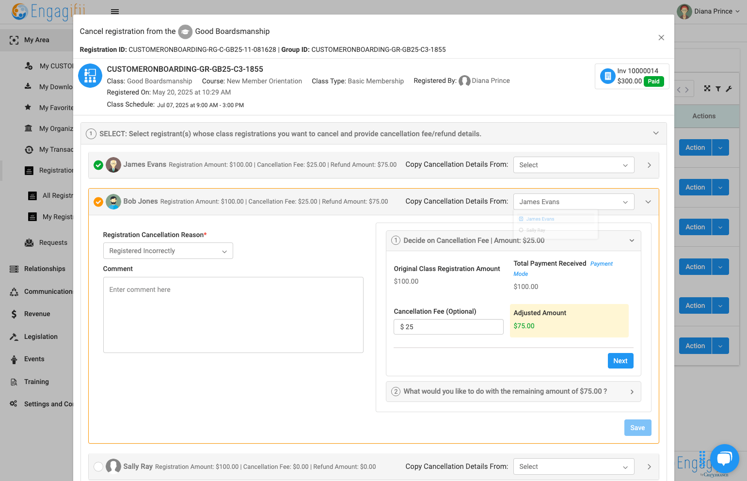This screenshot has width=747, height=481.
Task: Collapse the Decide on Cancellation Fee section
Action: (x=632, y=240)
